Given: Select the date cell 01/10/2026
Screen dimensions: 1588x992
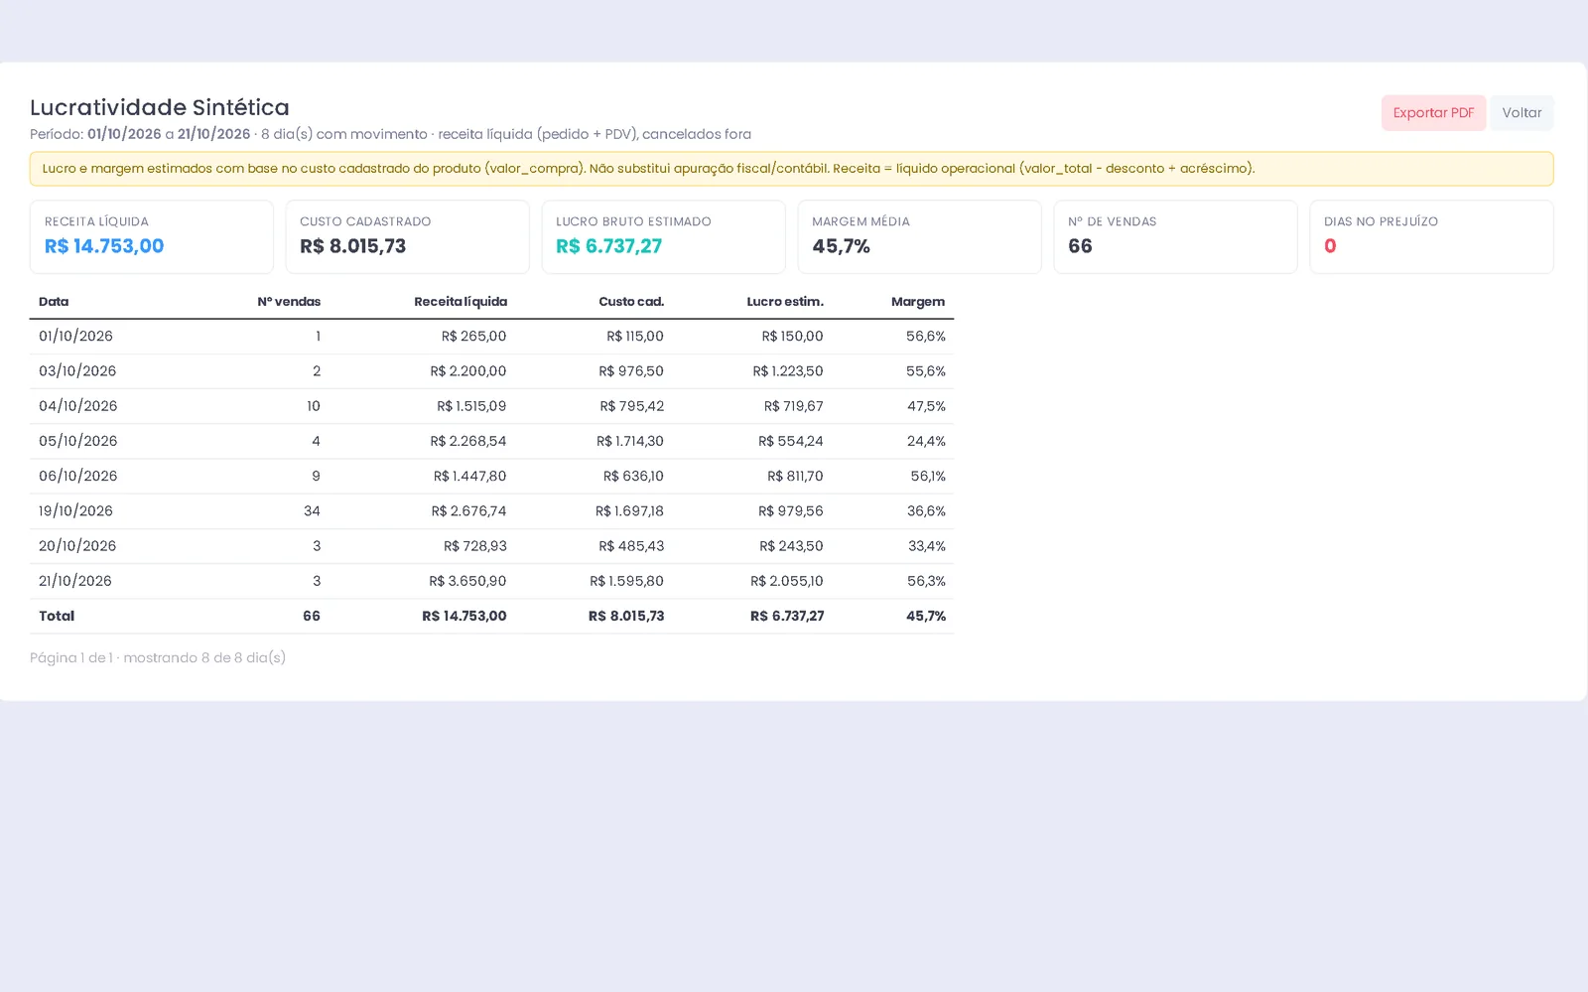Looking at the screenshot, I should 75,337.
